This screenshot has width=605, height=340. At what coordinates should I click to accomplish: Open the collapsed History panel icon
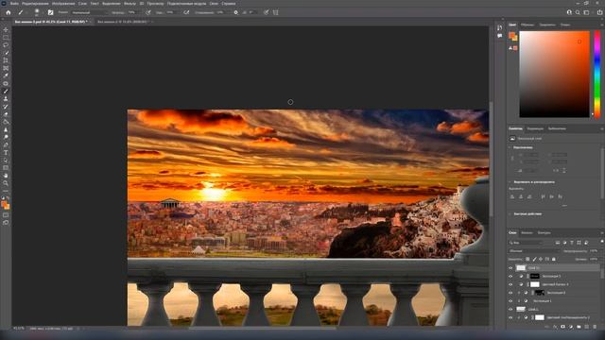click(x=500, y=27)
